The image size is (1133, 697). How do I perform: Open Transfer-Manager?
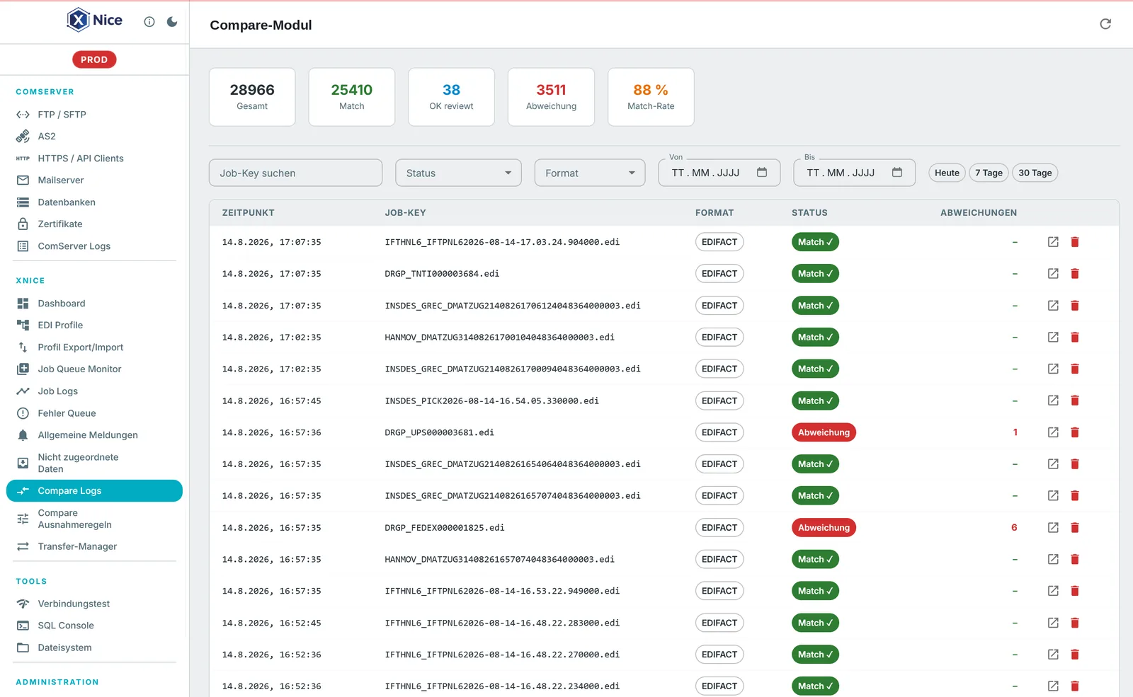94,546
